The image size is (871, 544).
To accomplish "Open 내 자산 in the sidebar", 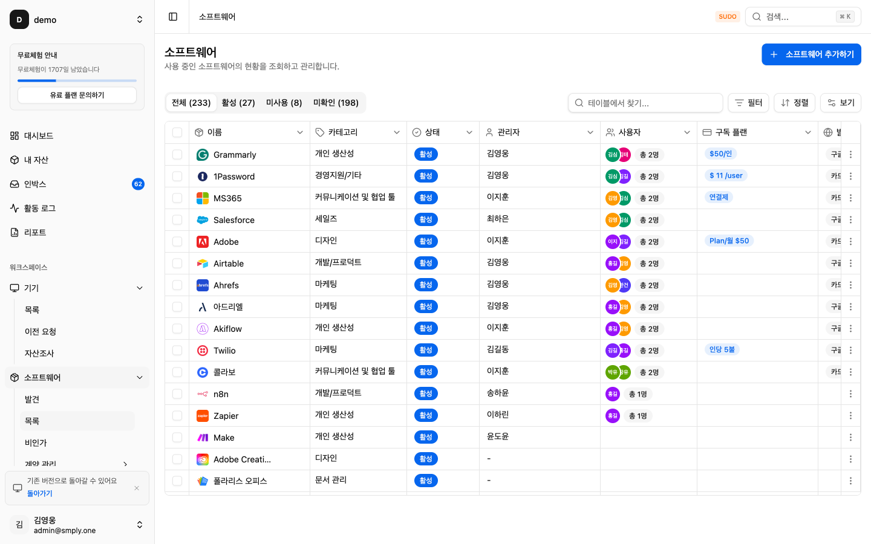I will click(x=77, y=160).
